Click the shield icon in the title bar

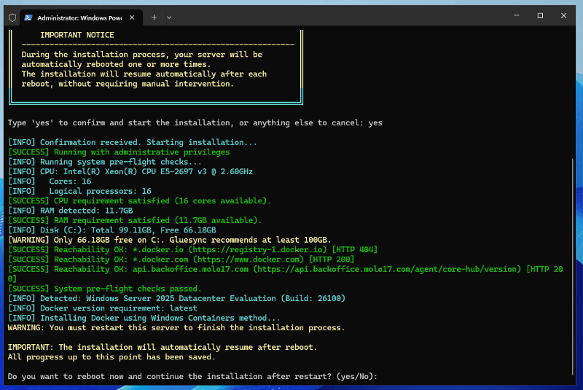[x=12, y=17]
